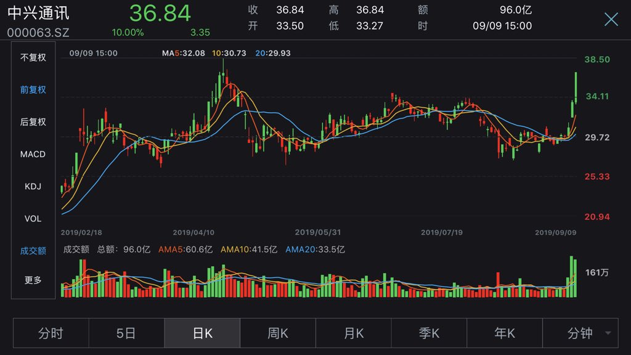Click the 38.50 price axis label
The width and height of the screenshot is (631, 355).
(597, 60)
